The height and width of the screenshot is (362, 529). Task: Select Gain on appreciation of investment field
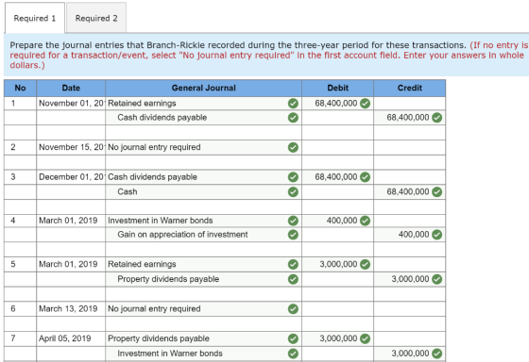(203, 235)
